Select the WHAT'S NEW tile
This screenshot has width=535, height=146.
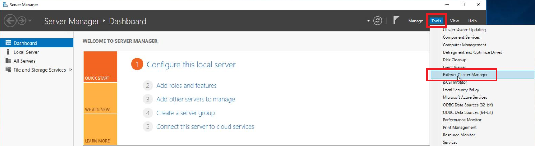pyautogui.click(x=100, y=98)
